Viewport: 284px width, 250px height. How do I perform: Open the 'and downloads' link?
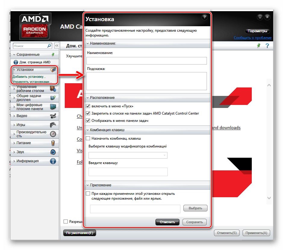226,128
